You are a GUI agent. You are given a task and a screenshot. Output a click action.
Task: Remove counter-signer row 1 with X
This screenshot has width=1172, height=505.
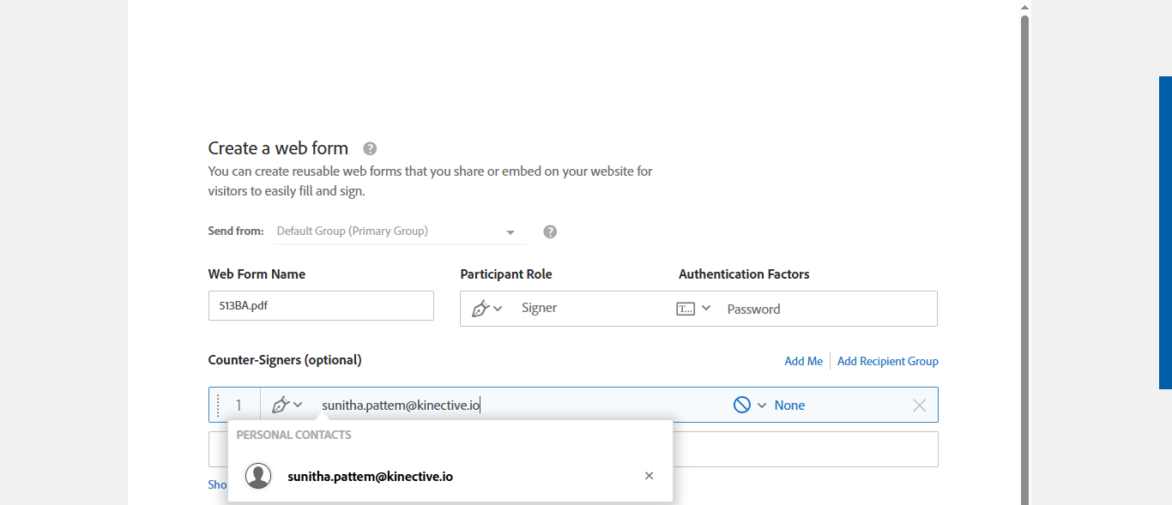tap(919, 406)
